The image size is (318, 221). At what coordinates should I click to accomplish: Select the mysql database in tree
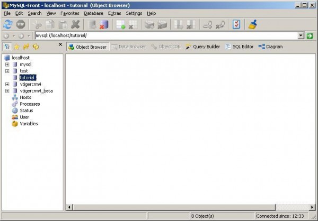click(x=25, y=65)
